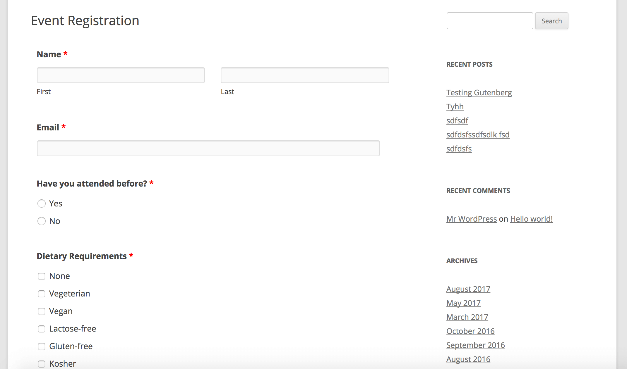
Task: Select No radio button for attended before
Action: pos(41,220)
